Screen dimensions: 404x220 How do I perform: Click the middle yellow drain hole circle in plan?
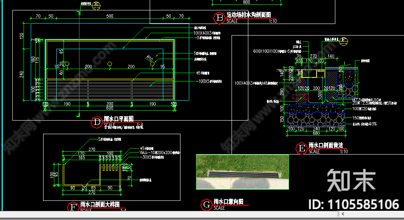coord(110,63)
